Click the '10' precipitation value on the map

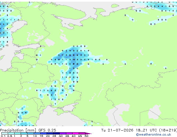pyautogui.click(x=74, y=60)
